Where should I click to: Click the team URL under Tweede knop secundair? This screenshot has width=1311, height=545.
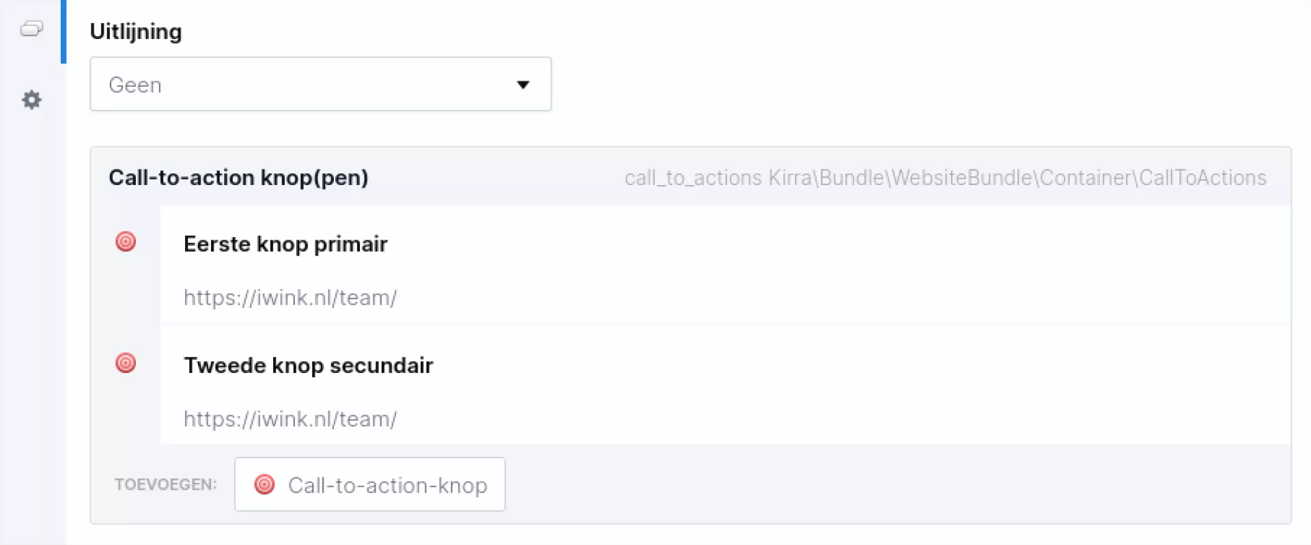[290, 419]
